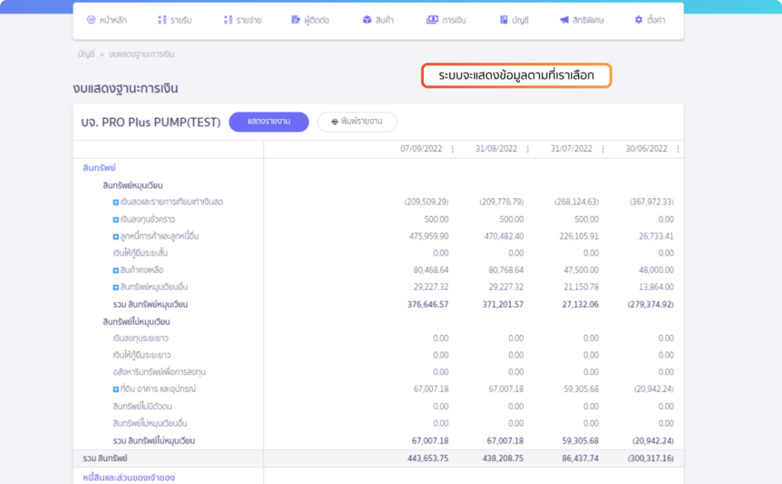Click the receivables value 470,482.40
The width and height of the screenshot is (782, 484).
pos(504,236)
